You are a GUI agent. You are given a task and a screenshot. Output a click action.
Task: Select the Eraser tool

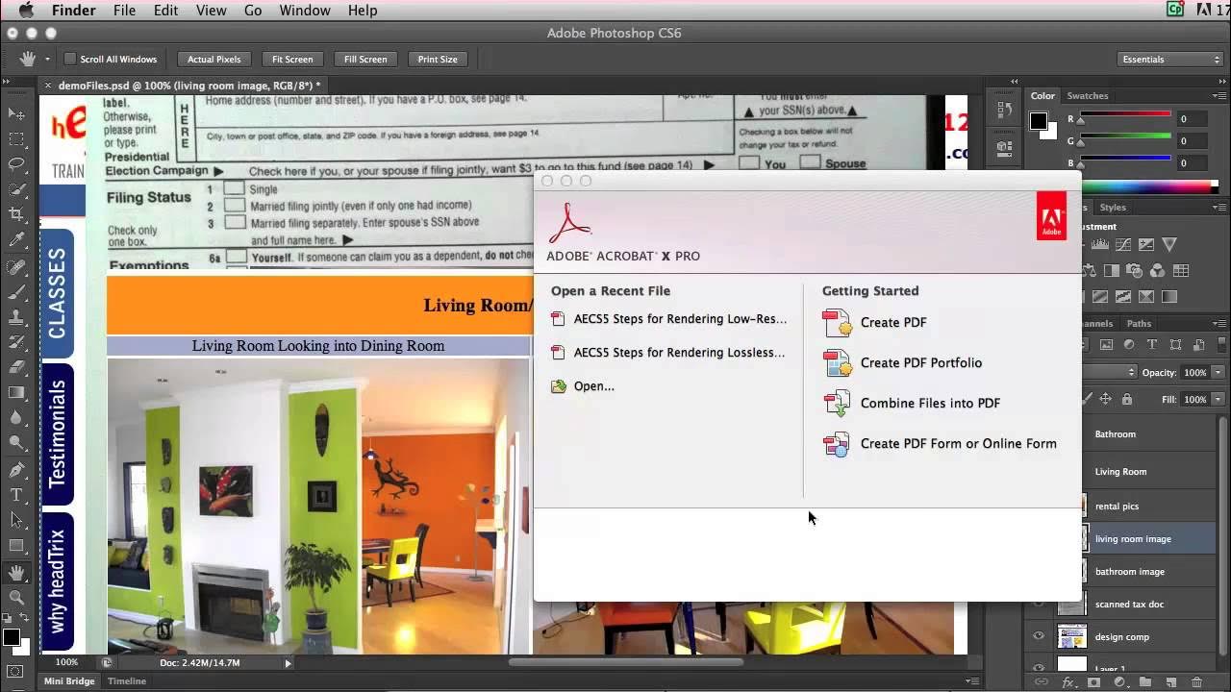tap(16, 366)
